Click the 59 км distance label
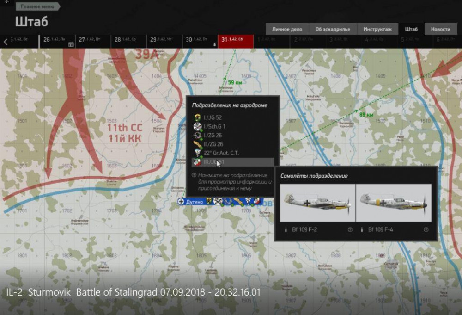The width and height of the screenshot is (462, 315). 235,83
